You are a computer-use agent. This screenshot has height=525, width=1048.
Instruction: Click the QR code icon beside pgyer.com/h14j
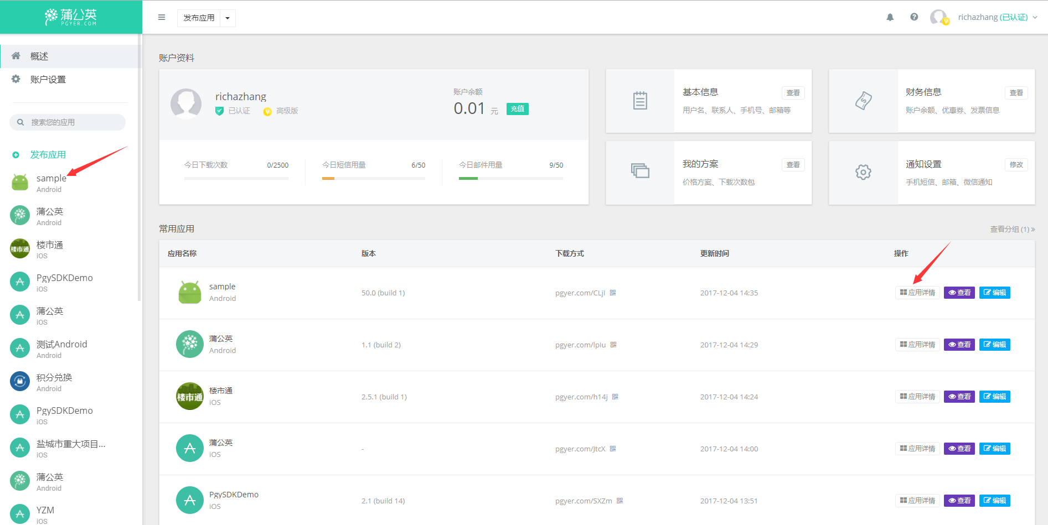(615, 397)
